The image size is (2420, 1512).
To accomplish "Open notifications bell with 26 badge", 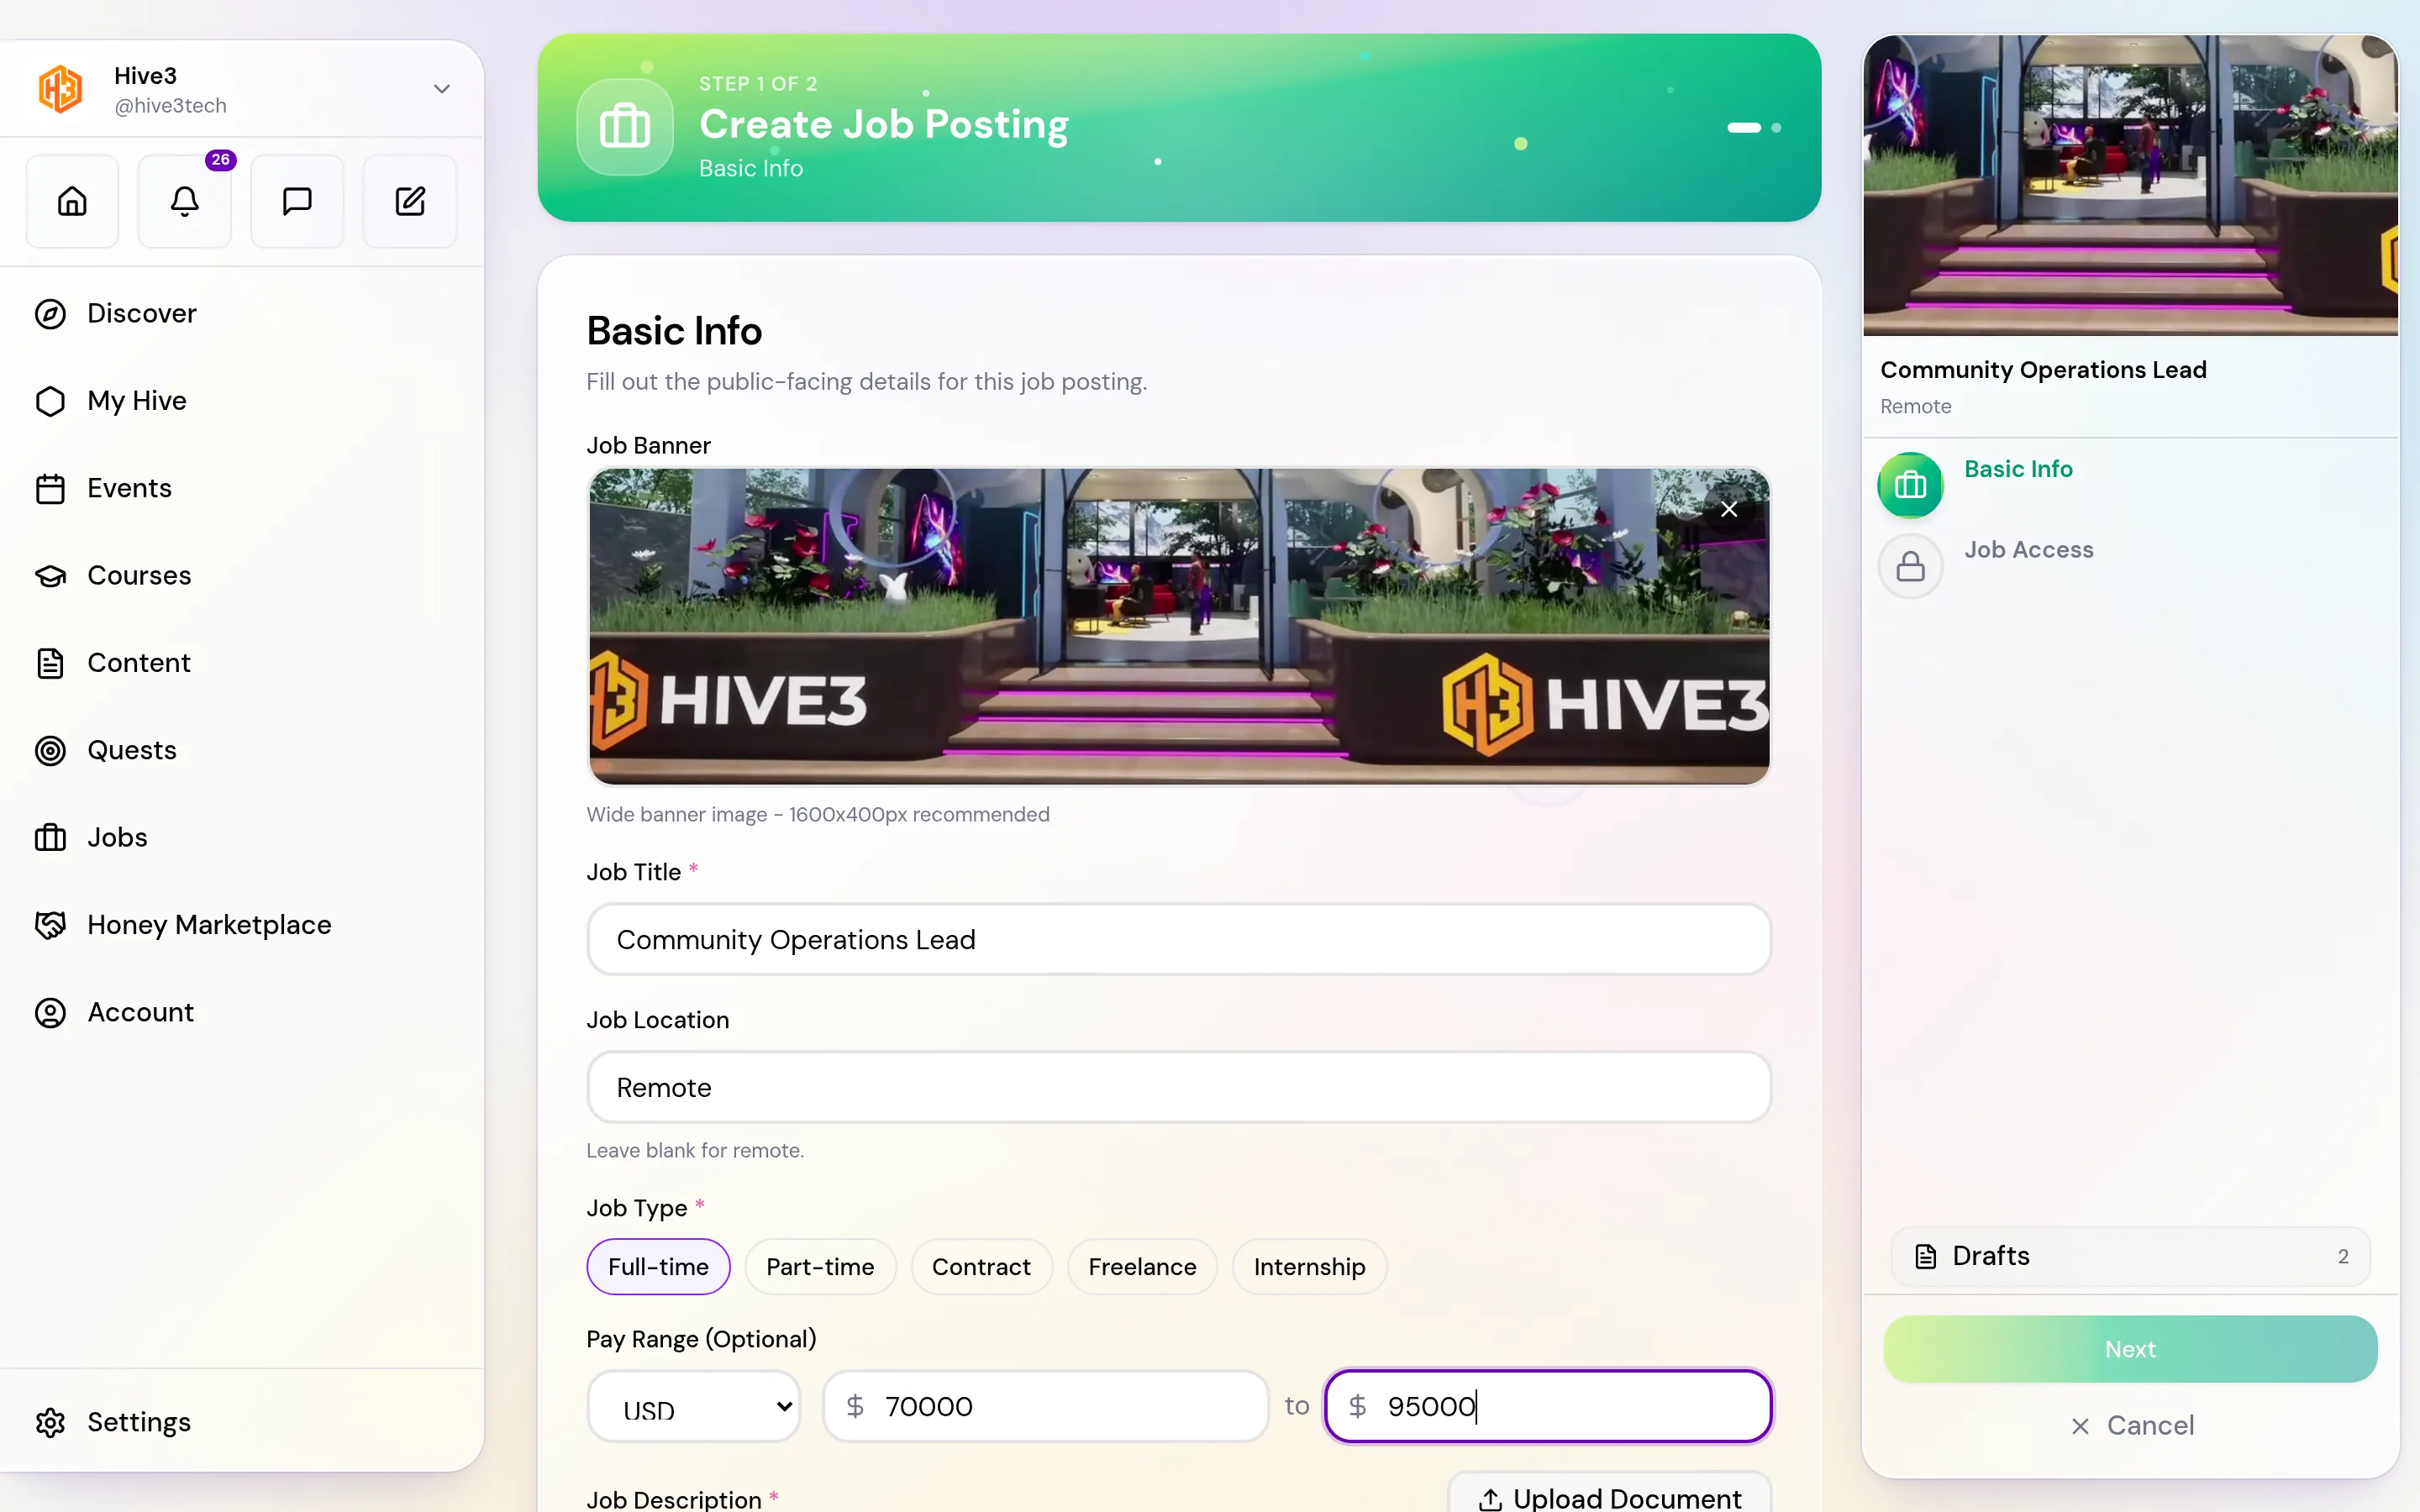I will tap(185, 201).
